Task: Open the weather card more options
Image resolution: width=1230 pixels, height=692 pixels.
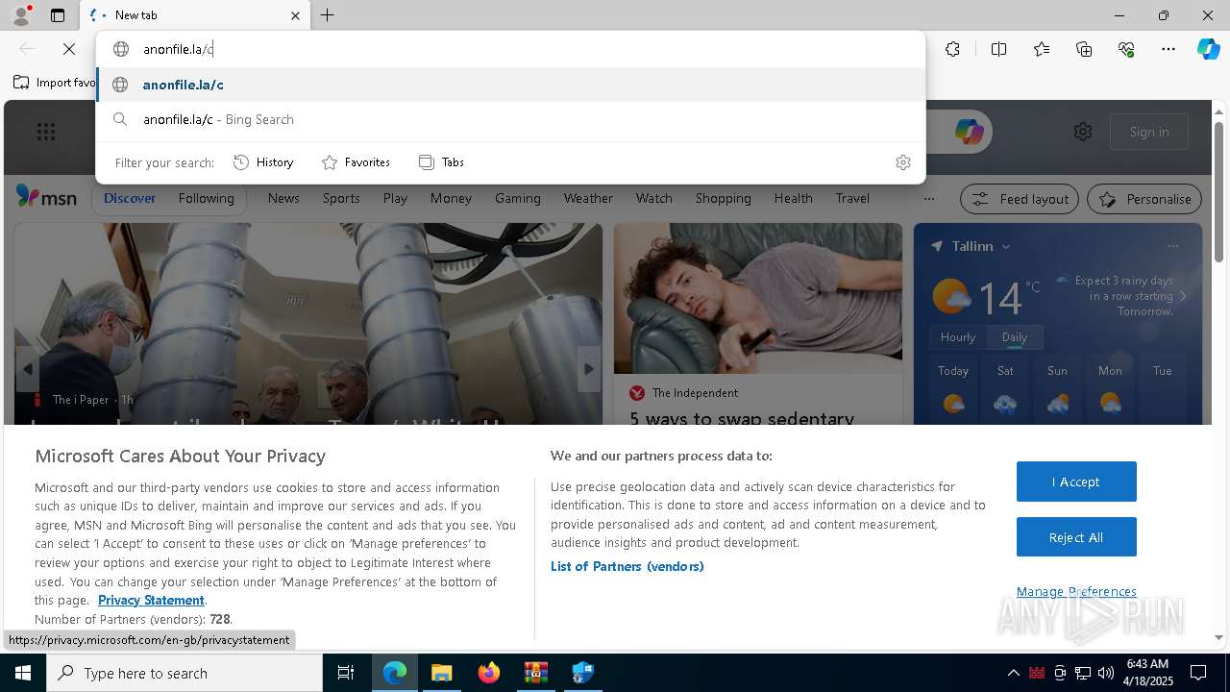Action: [1173, 246]
